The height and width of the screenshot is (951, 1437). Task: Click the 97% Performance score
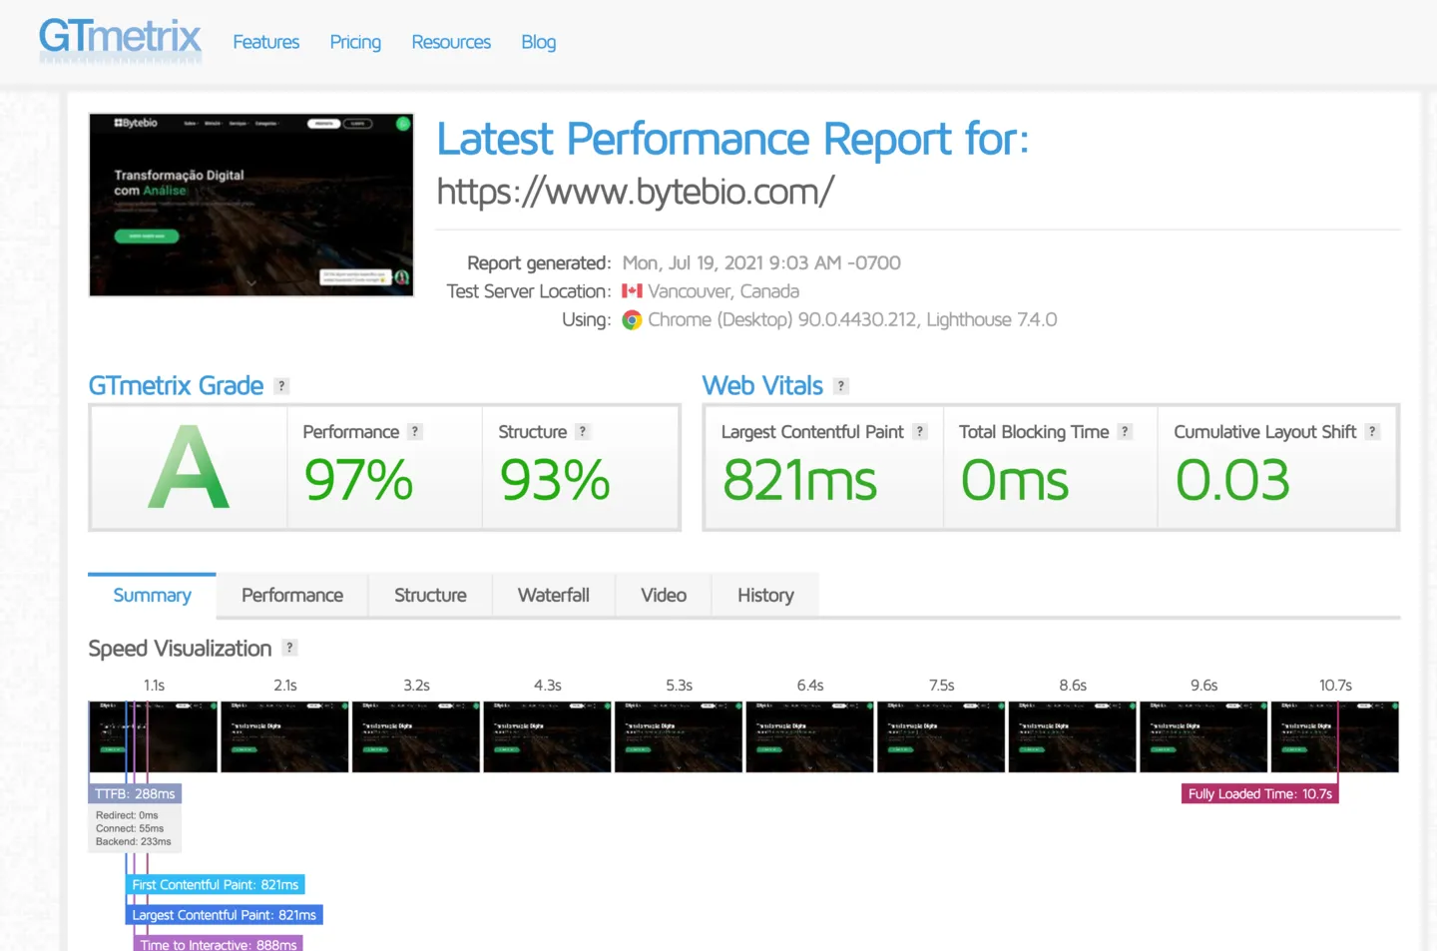358,480
